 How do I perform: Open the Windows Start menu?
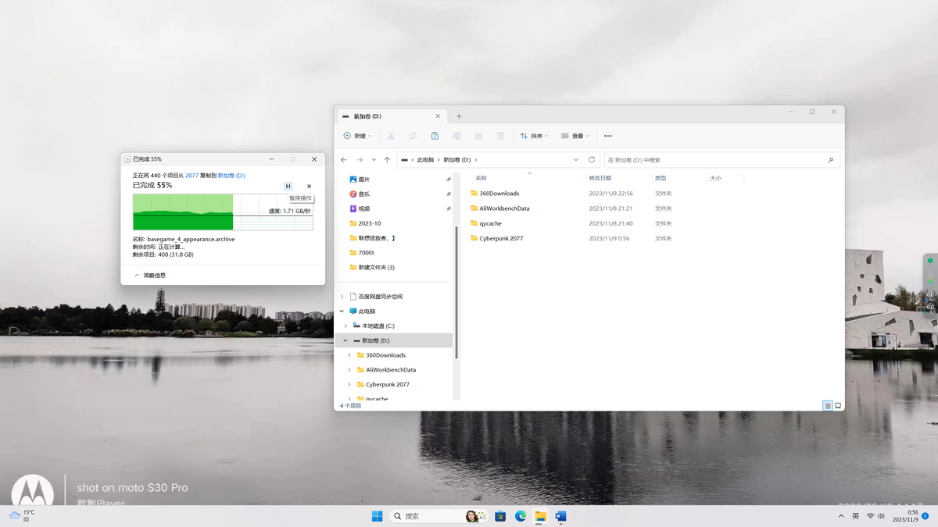pos(377,516)
